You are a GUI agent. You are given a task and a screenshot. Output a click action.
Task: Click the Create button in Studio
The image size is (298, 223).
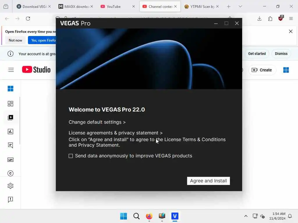tap(262, 70)
